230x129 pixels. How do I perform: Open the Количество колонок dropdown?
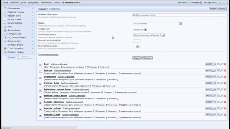pos(136,47)
